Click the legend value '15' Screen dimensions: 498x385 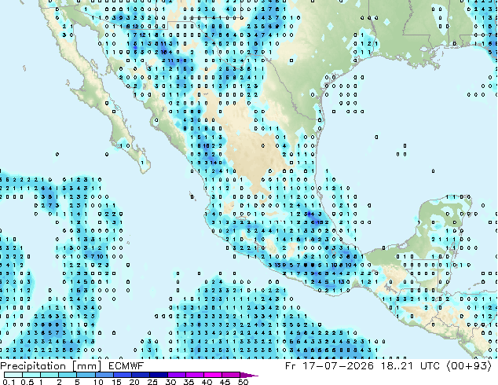[x=116, y=382]
